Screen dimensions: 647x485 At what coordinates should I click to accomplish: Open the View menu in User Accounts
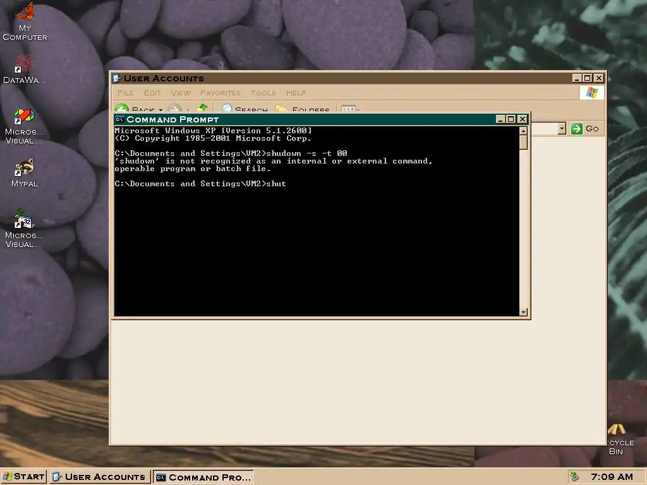click(181, 93)
